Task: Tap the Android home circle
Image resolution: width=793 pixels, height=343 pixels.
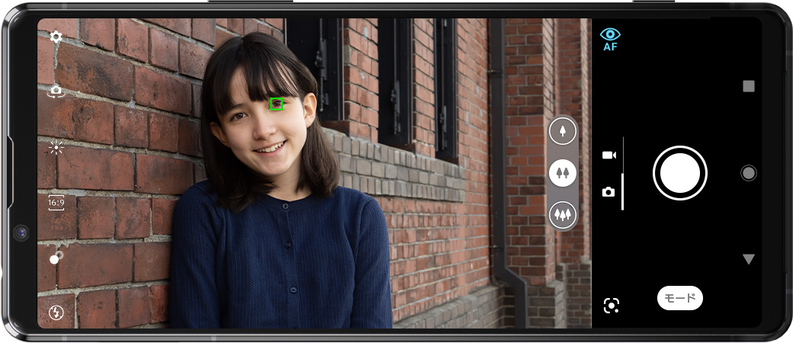Action: tap(748, 173)
